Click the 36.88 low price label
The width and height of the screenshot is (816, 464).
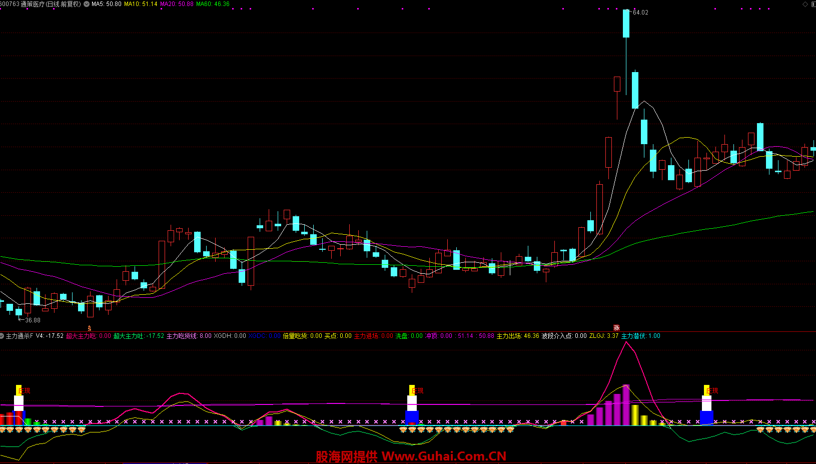pyautogui.click(x=33, y=320)
